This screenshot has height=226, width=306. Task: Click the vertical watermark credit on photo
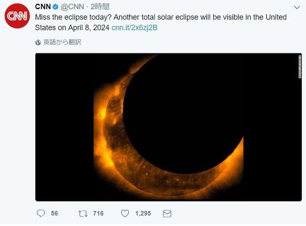[x=300, y=67]
